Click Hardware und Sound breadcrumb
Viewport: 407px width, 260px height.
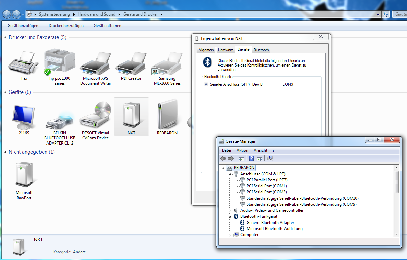(97, 14)
